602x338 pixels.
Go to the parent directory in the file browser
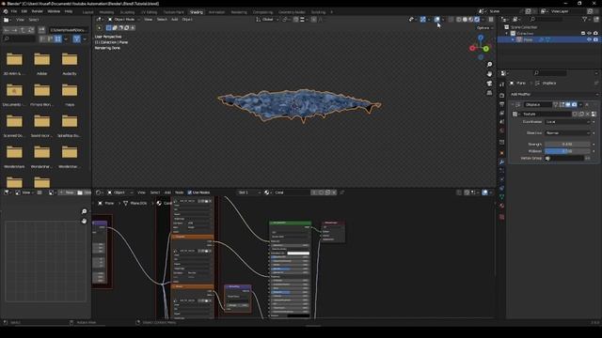click(x=23, y=30)
